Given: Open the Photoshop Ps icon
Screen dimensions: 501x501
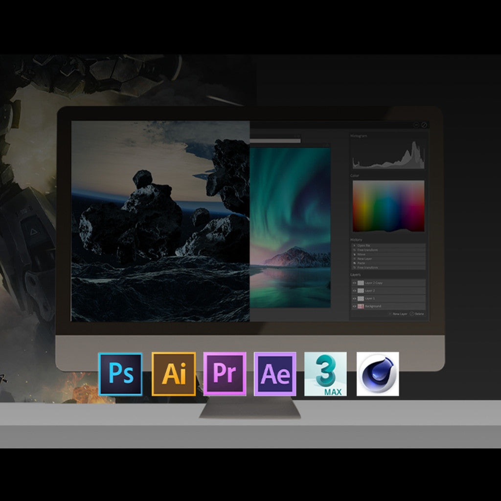Looking at the screenshot, I should (x=120, y=374).
